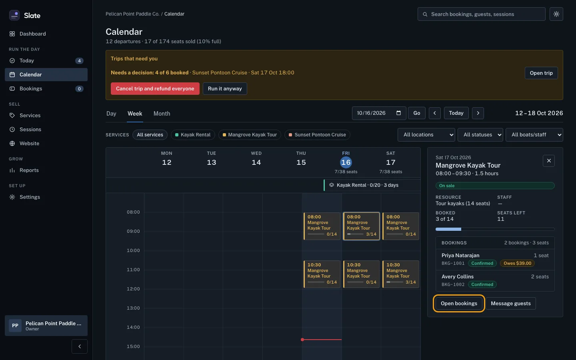Screen dimensions: 576x360
Task: Open the Calendar sidebar item
Action: pos(46,75)
